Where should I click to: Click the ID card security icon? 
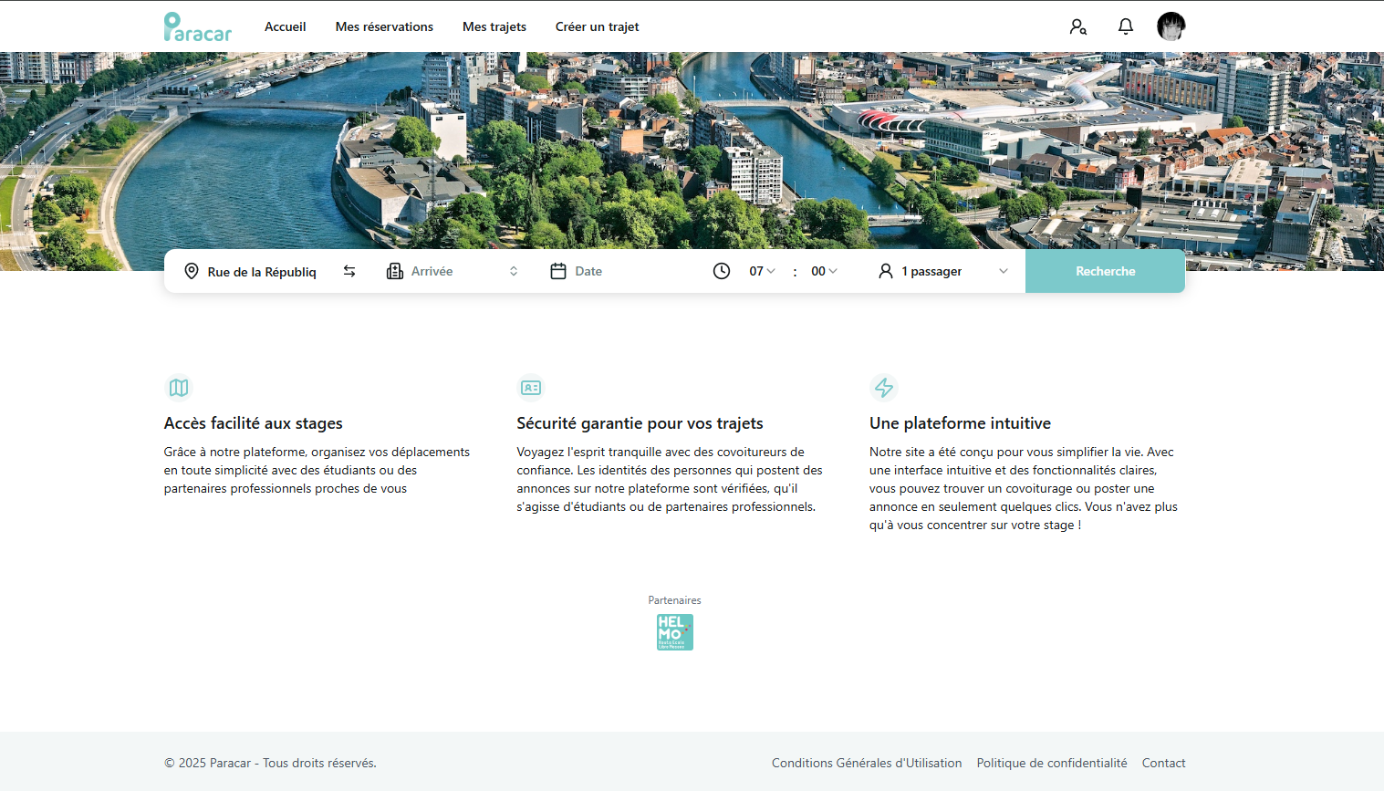pos(531,388)
